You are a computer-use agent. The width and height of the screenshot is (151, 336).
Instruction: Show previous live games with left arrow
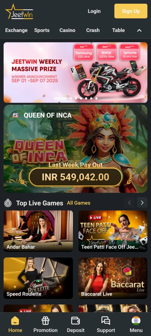[129, 203]
